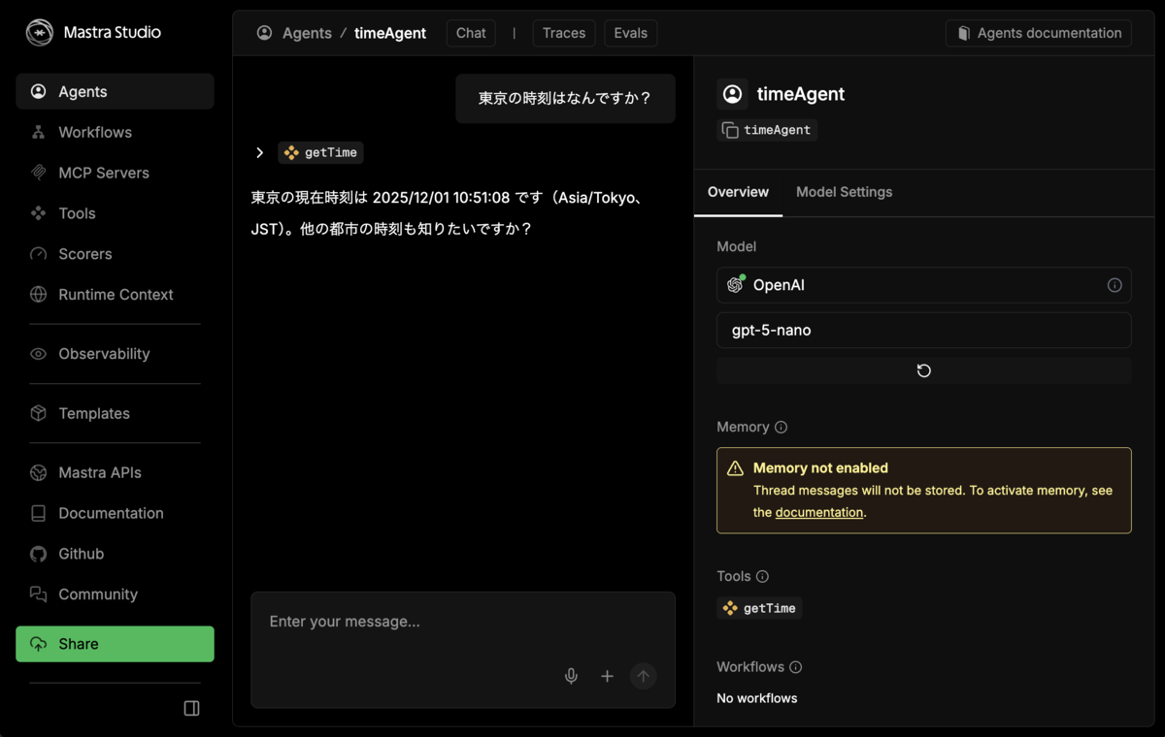Expand the getTime tool call chevron
The height and width of the screenshot is (737, 1165).
259,152
